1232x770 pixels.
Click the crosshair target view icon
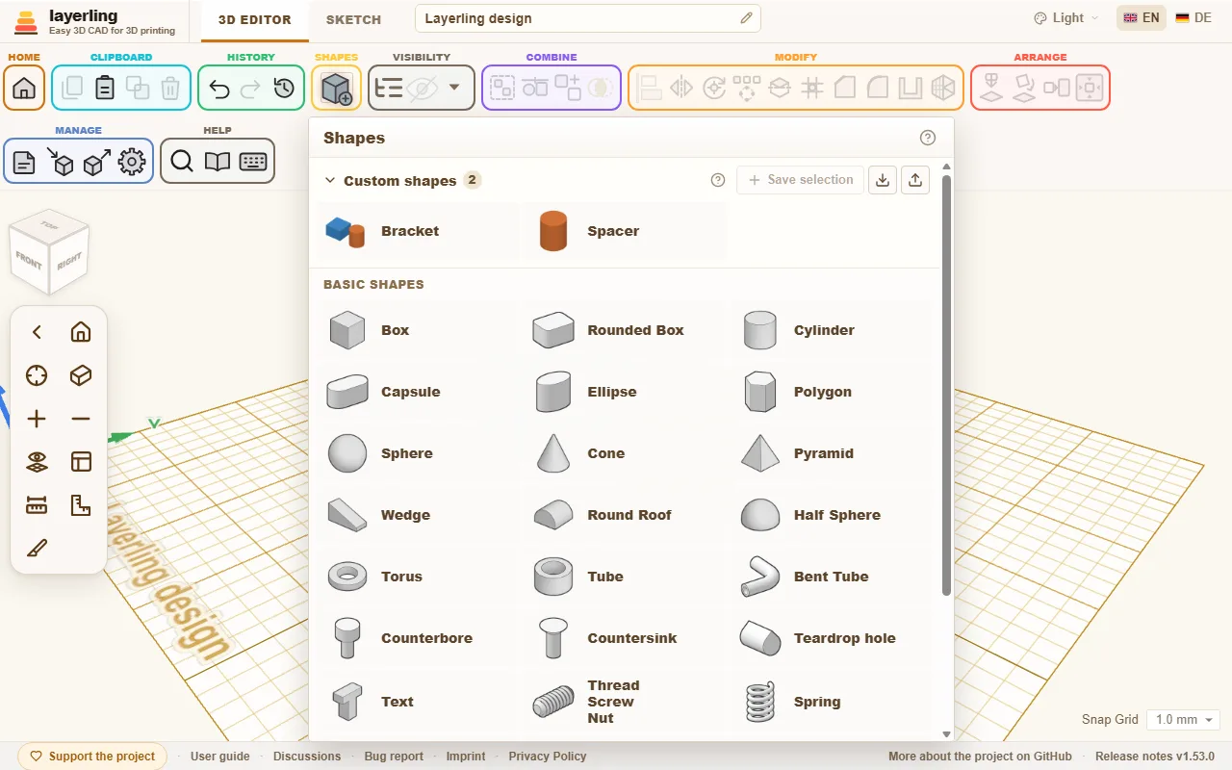tap(37, 375)
